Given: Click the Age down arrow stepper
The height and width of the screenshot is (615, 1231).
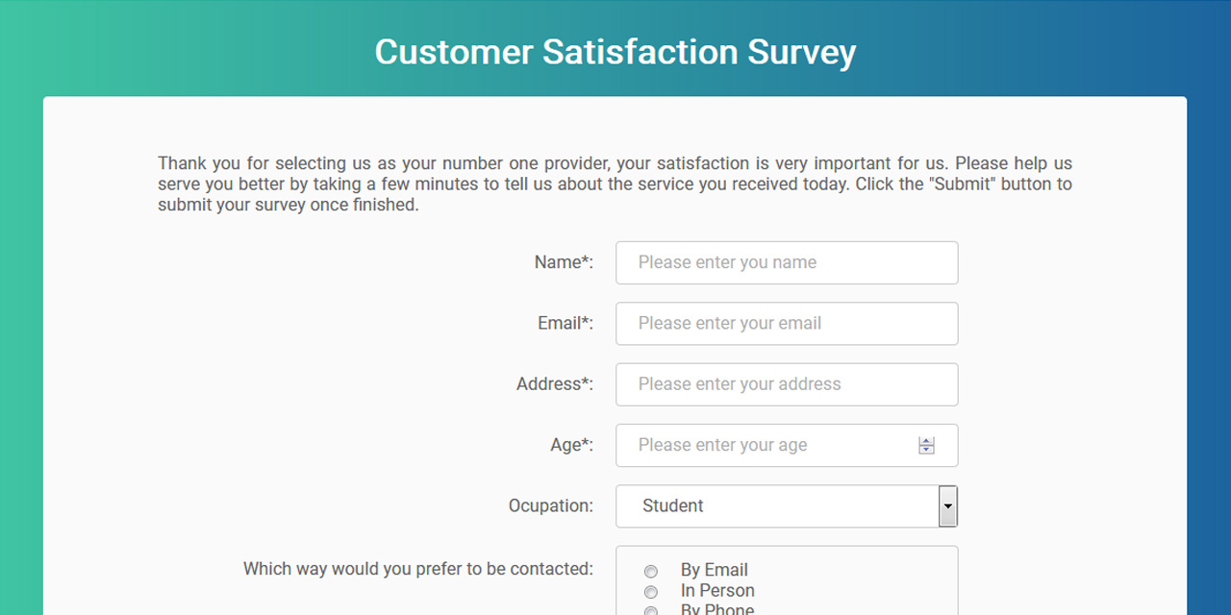Looking at the screenshot, I should coord(925,450).
